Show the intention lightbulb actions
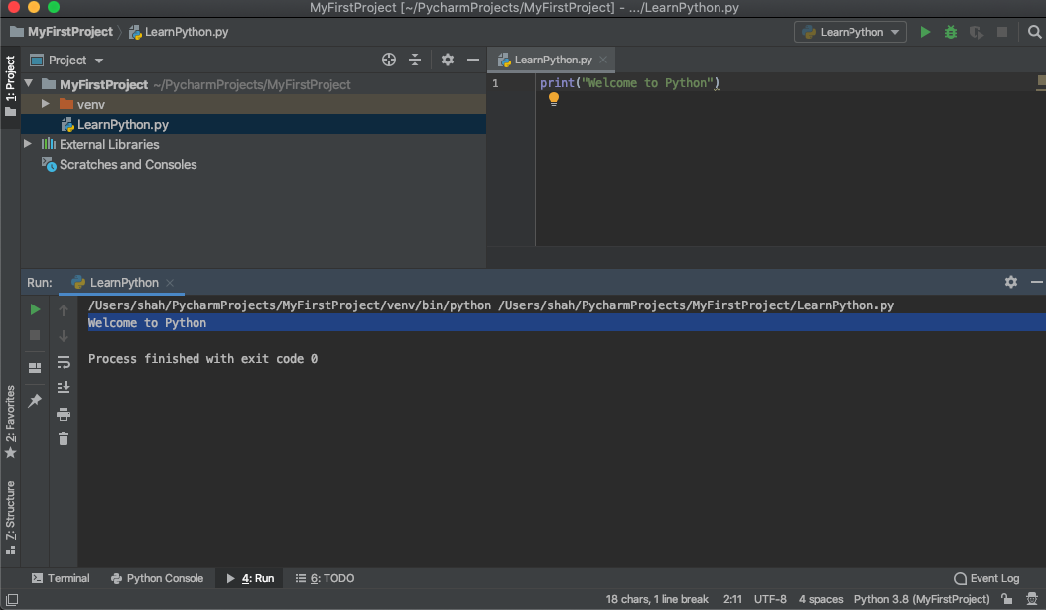Viewport: 1046px width, 610px height. point(553,99)
